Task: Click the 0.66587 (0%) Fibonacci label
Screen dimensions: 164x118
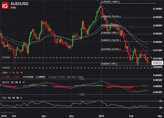Action: click(x=109, y=64)
